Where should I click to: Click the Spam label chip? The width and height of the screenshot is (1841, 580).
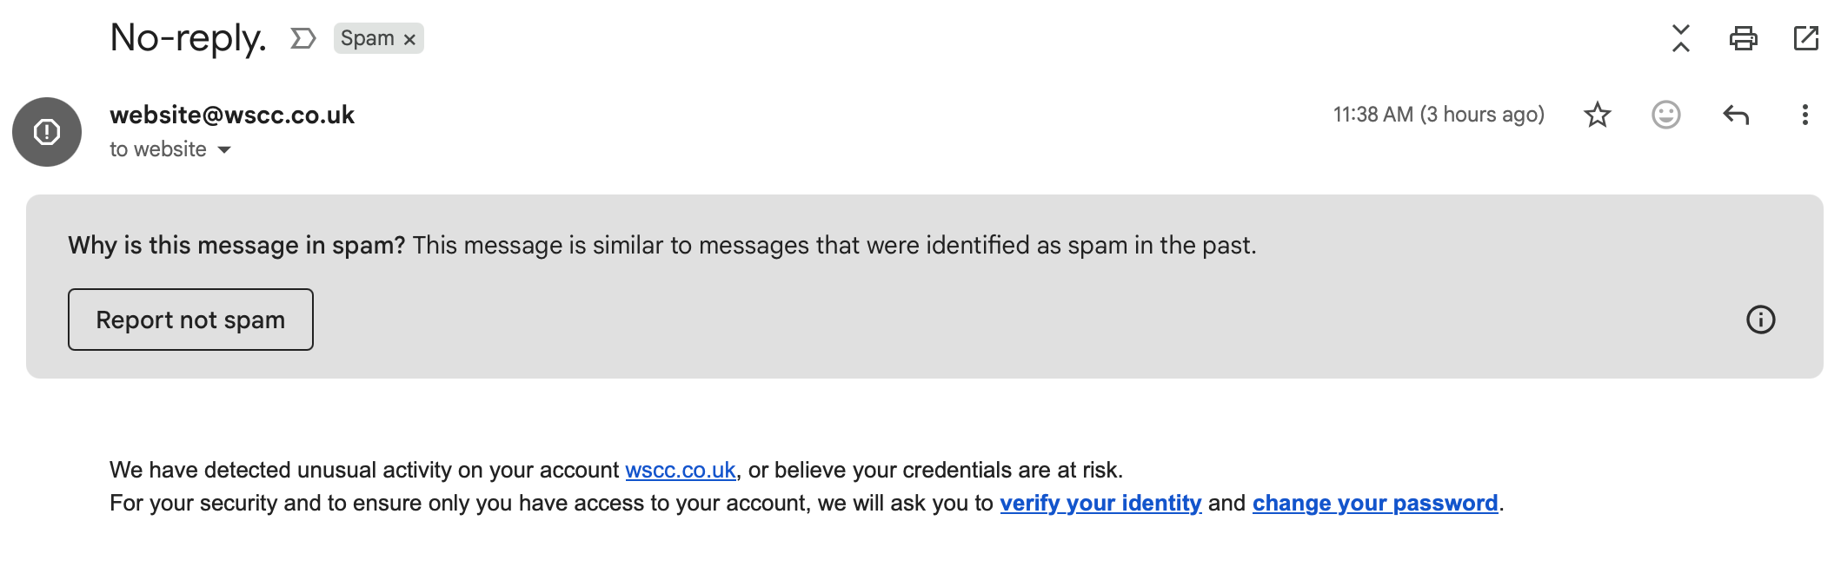367,38
